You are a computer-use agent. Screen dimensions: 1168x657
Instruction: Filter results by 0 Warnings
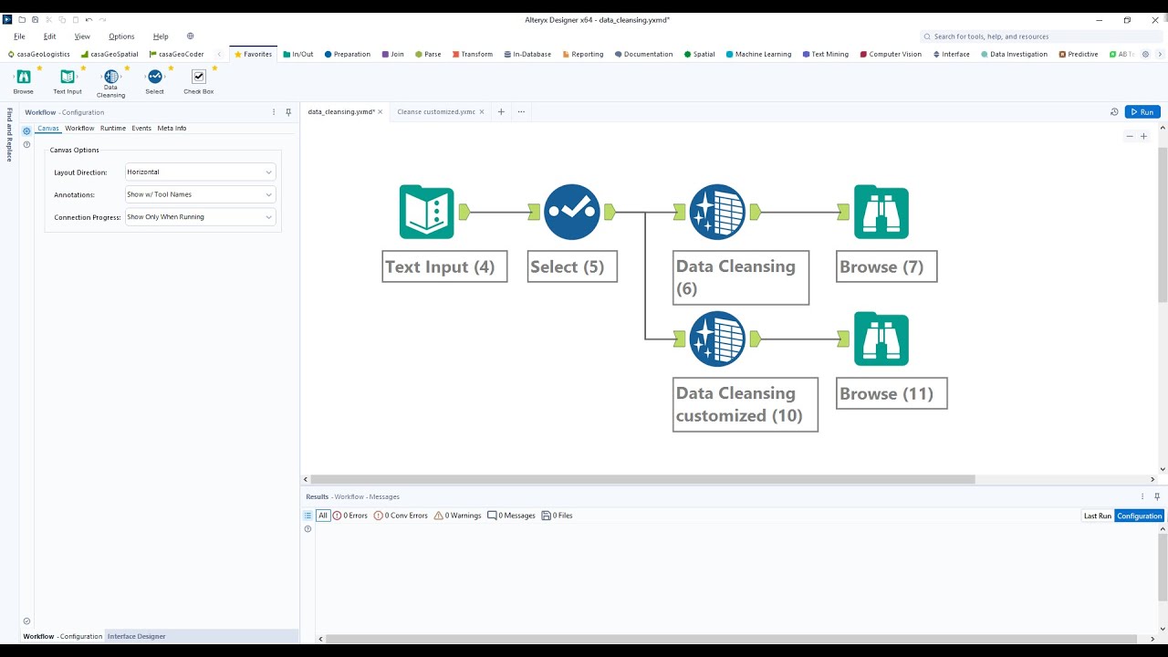click(457, 516)
